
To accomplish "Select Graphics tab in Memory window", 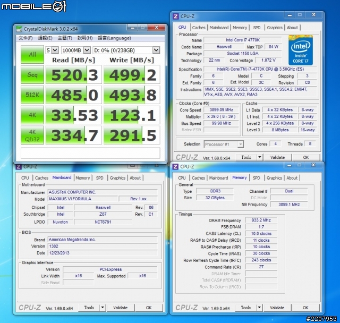I will (x=274, y=178).
